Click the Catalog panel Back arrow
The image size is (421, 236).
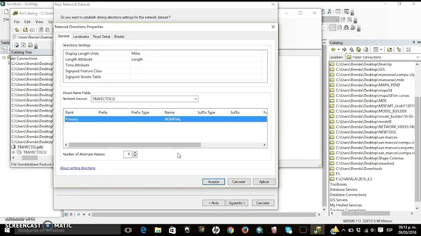click(x=333, y=50)
